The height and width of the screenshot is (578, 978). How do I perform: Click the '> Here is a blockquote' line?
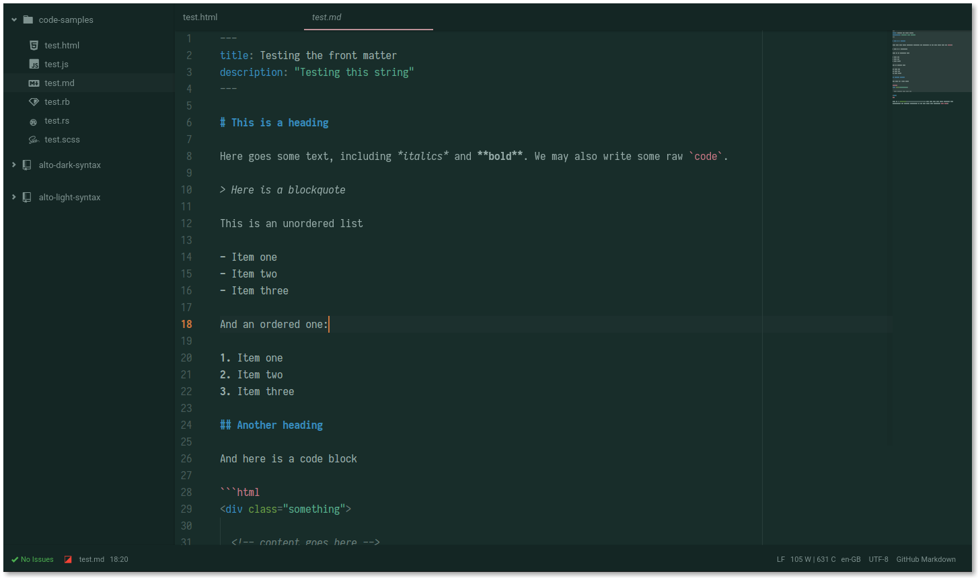pyautogui.click(x=283, y=190)
